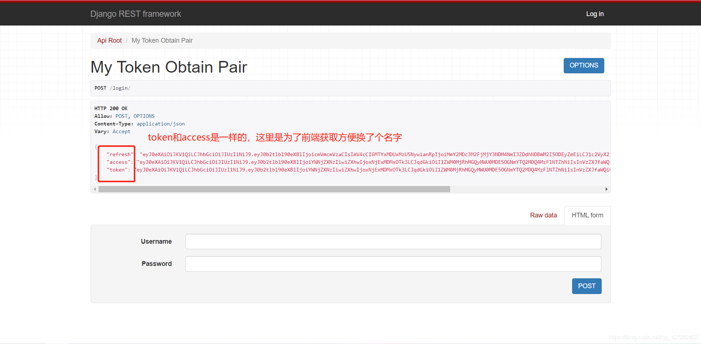Click the "refresh" key in JSON response
The height and width of the screenshot is (344, 701).
(120, 154)
